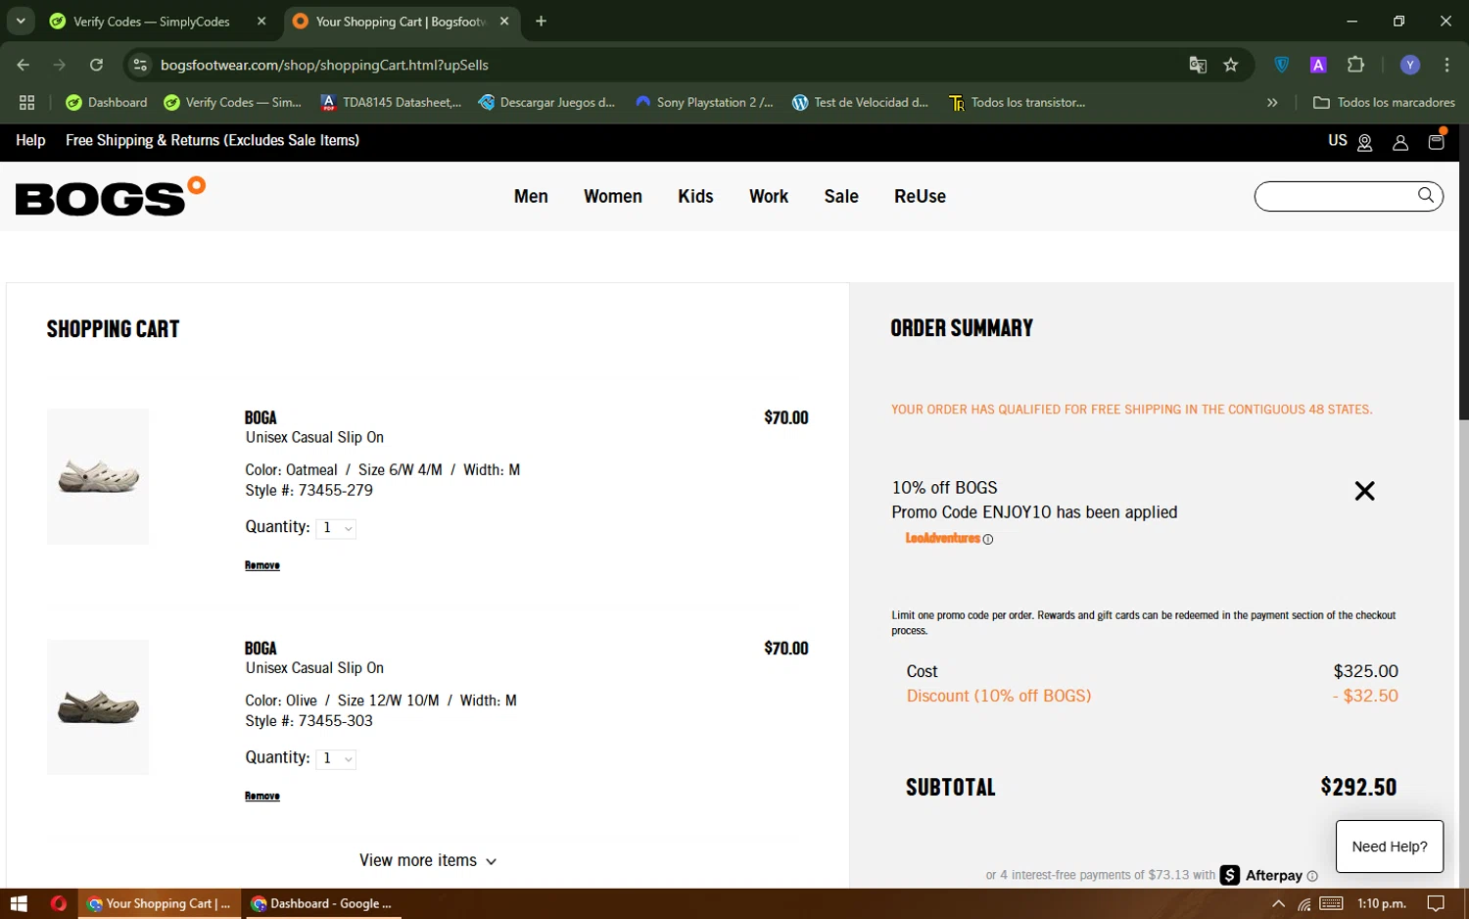Bookmark this page with star icon
The height and width of the screenshot is (919, 1469).
click(x=1231, y=65)
